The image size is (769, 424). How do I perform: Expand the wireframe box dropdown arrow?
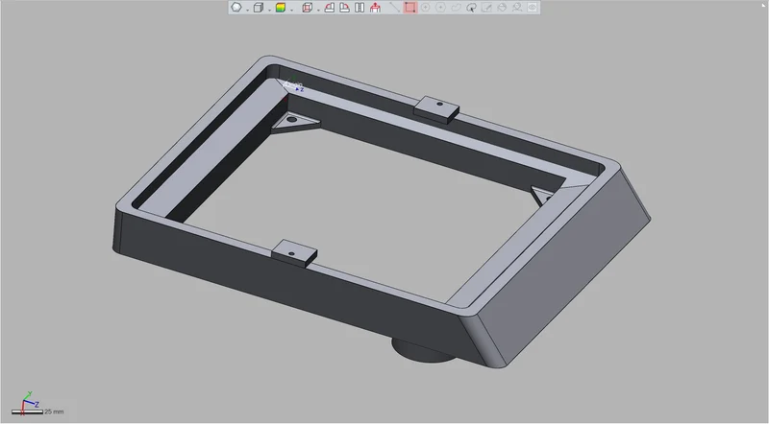(x=318, y=10)
